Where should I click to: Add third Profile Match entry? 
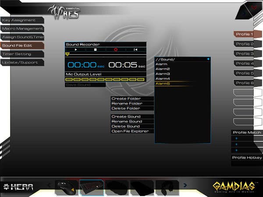click(237, 150)
